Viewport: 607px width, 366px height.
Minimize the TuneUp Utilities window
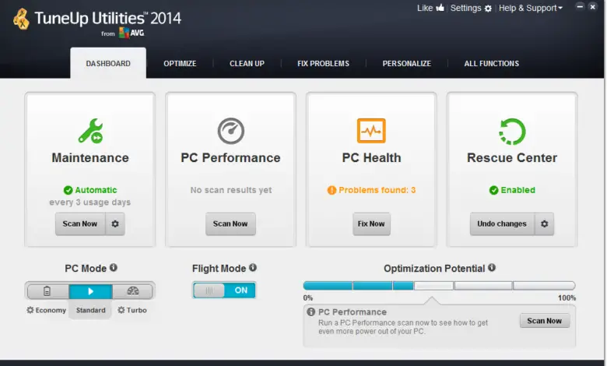(x=580, y=6)
